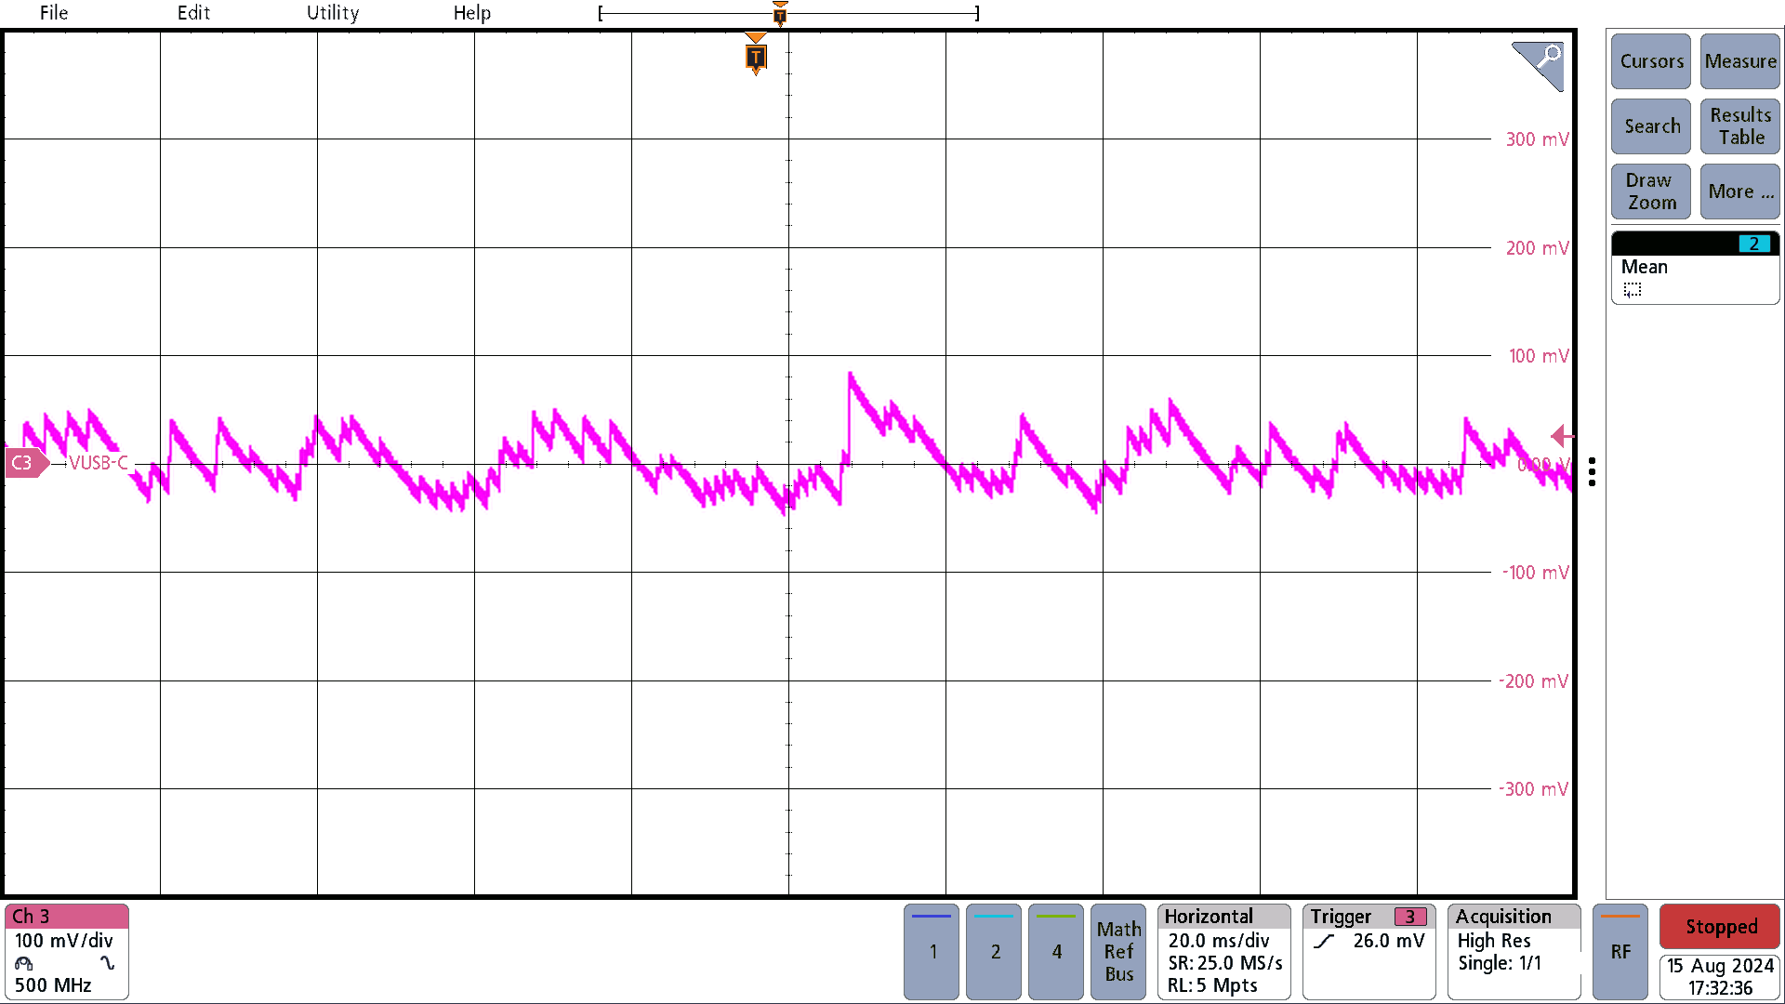Viewport: 1785px width, 1004px height.
Task: Click the Single: 1/1 text
Action: click(x=1499, y=963)
